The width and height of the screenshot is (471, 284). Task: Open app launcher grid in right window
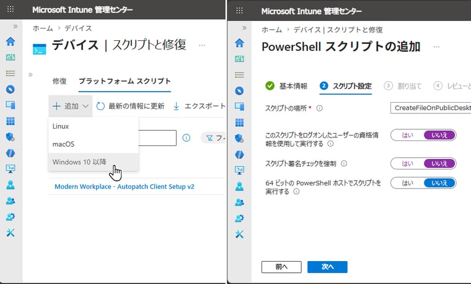coord(239,11)
